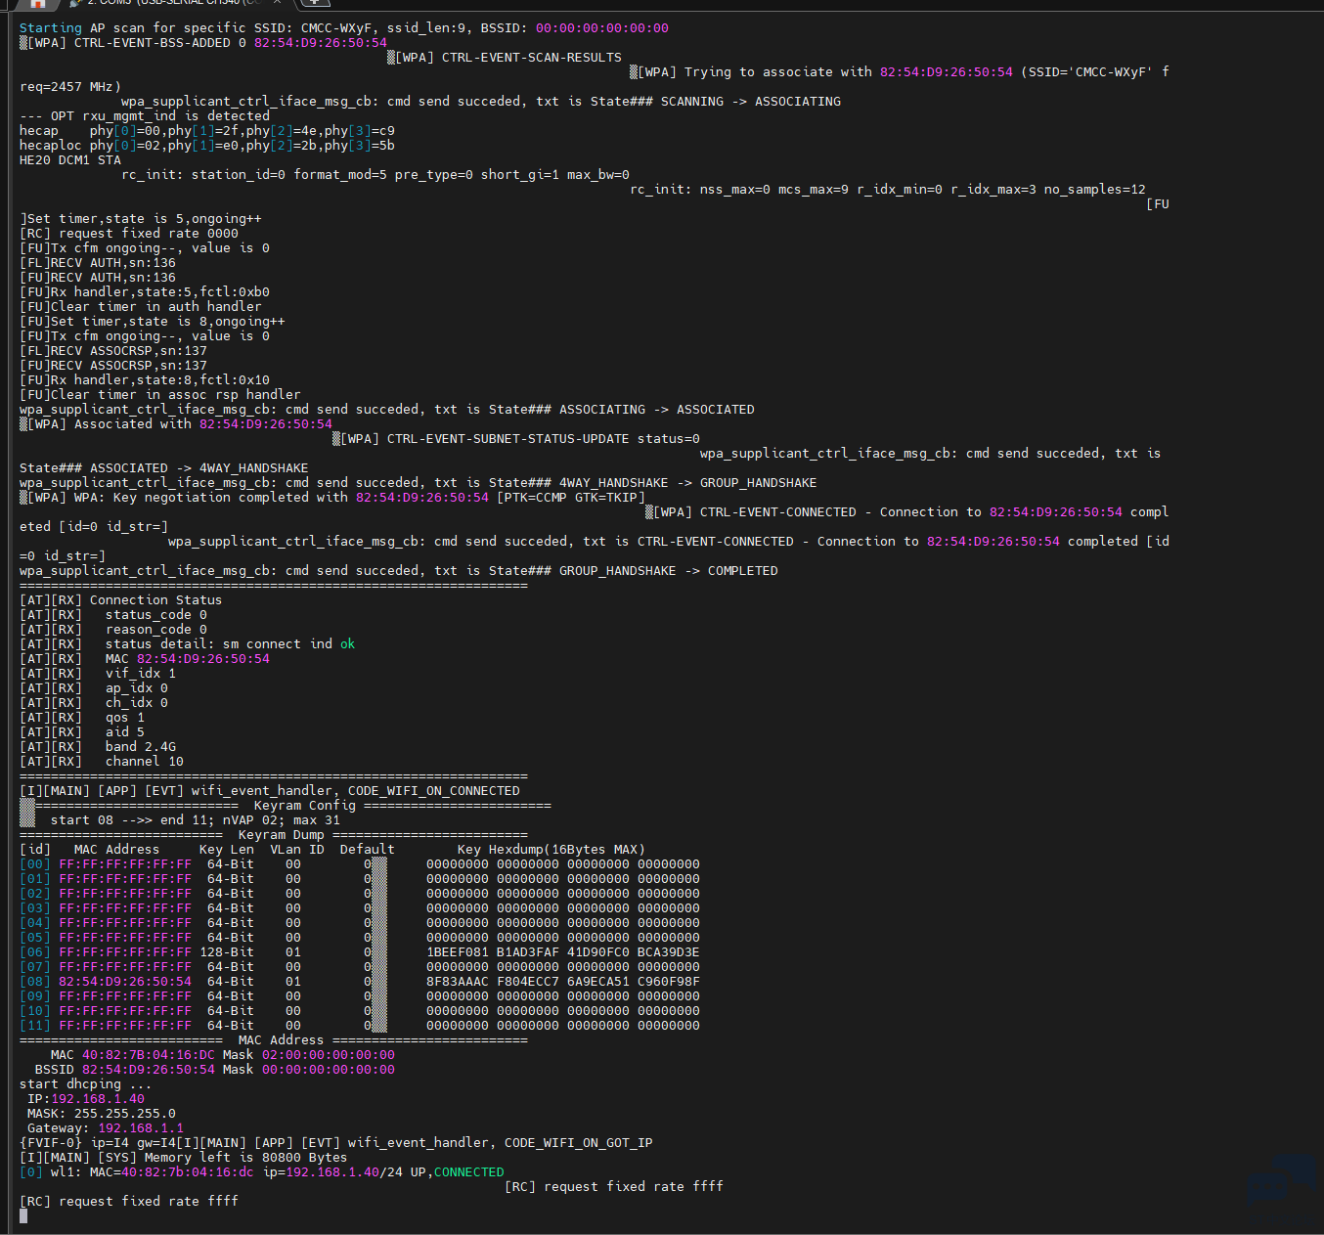Image resolution: width=1324 pixels, height=1235 pixels.
Task: Close the COM3 serial session tab
Action: pyautogui.click(x=277, y=3)
